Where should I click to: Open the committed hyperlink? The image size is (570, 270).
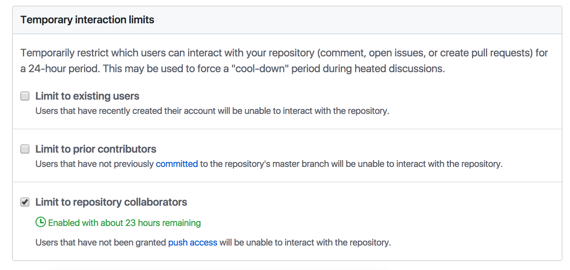coord(177,164)
